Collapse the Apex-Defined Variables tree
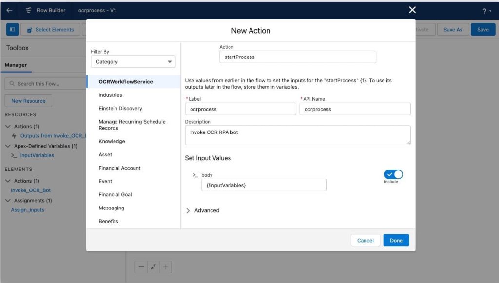 (x=8, y=145)
